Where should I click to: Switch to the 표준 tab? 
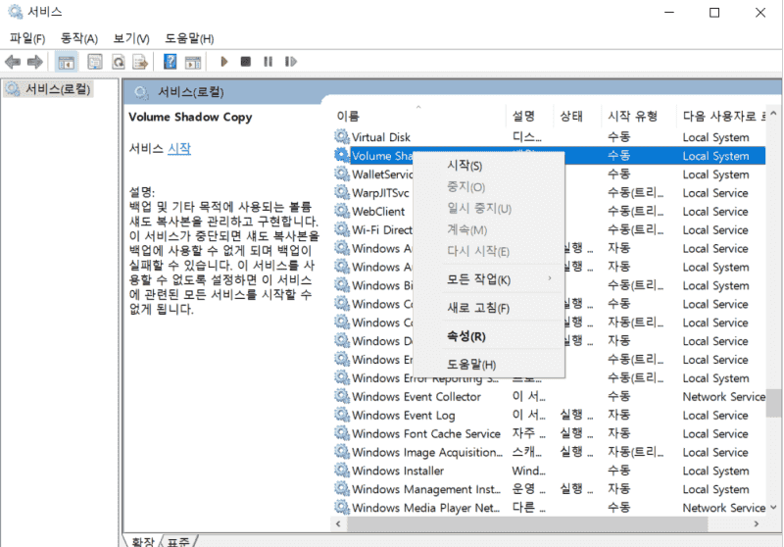pyautogui.click(x=178, y=541)
